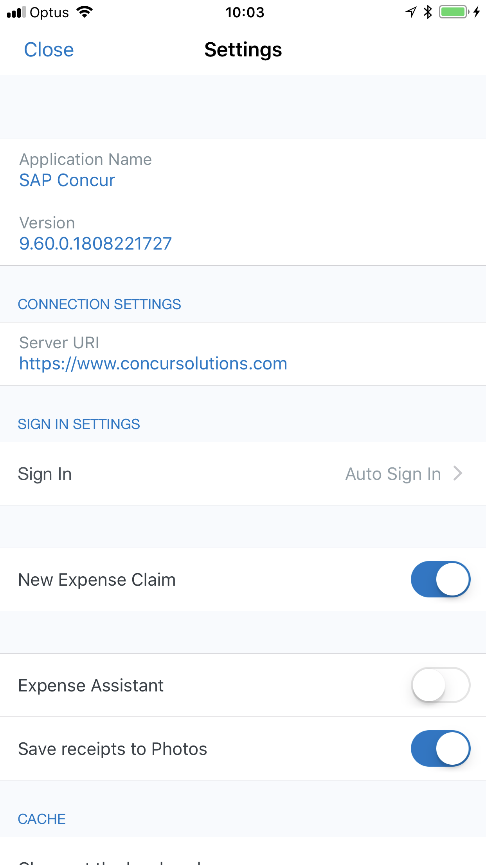Tap the battery status icon
Viewport: 486px width, 865px height.
pos(454,12)
